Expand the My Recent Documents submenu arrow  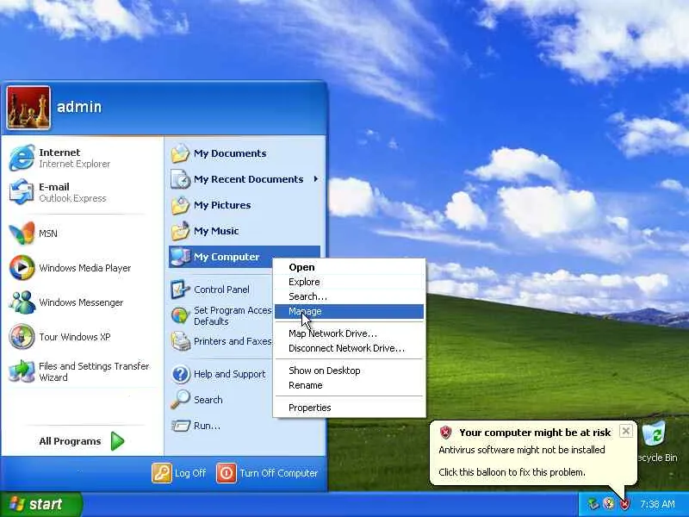click(315, 179)
